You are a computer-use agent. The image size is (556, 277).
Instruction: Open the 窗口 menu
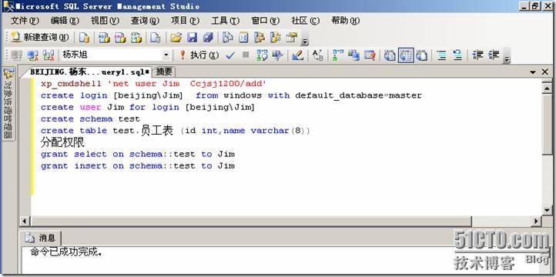tap(265, 21)
